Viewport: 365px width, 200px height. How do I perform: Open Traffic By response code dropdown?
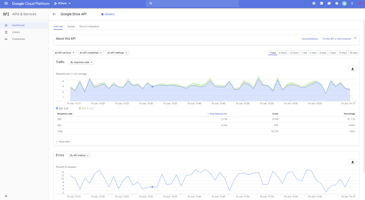click(x=81, y=62)
